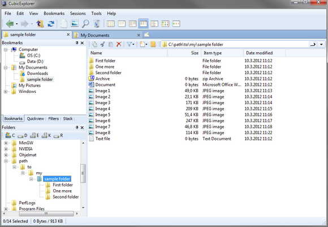The width and height of the screenshot is (328, 227).
Task: Collapse the My Documents bookmark node
Action: click(x=6, y=67)
